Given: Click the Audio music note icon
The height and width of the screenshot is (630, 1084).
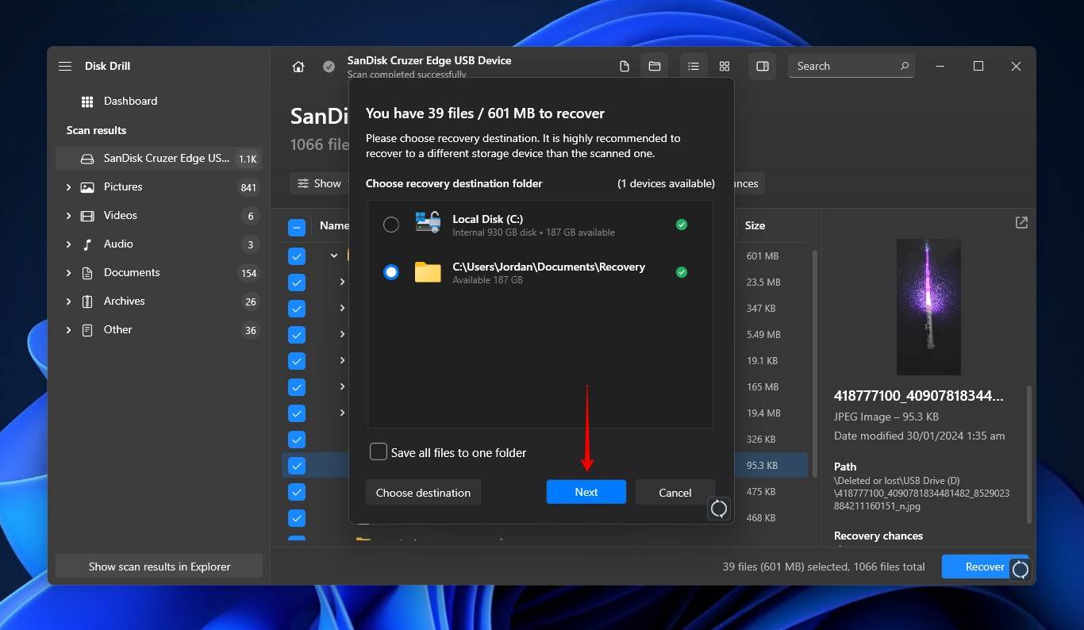Looking at the screenshot, I should tap(87, 244).
